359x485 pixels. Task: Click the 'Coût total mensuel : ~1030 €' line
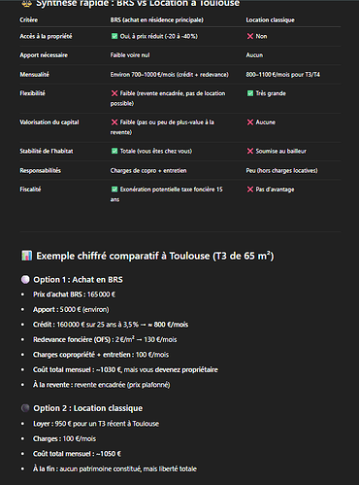tap(125, 369)
